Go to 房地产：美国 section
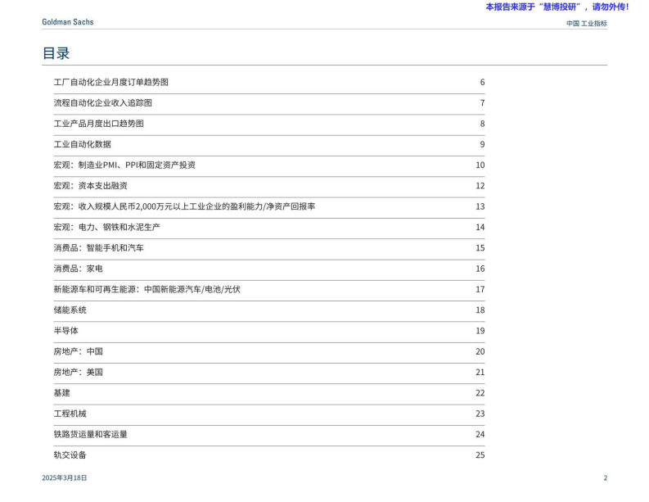This screenshot has width=649, height=502. point(79,372)
